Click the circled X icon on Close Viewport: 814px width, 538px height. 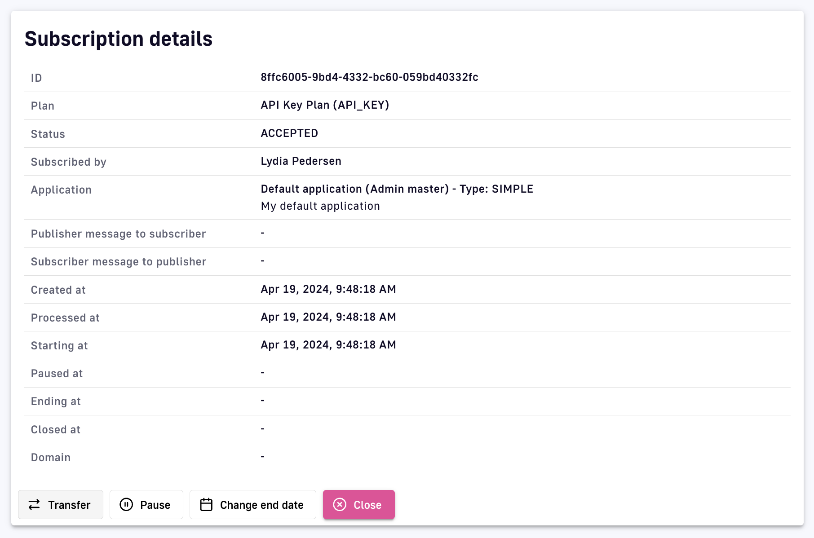tap(340, 505)
